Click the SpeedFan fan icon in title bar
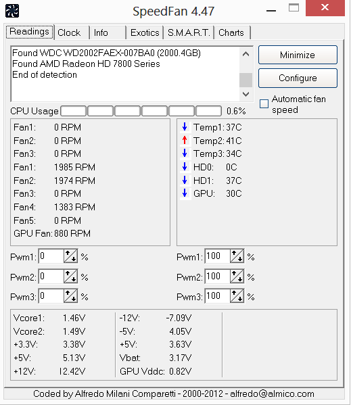This screenshot has height=405, width=351. [x=12, y=11]
